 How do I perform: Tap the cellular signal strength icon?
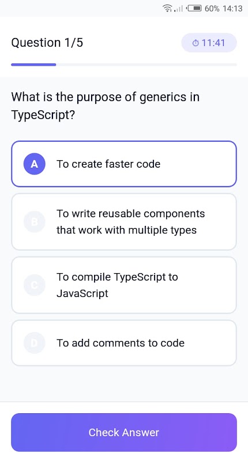(x=179, y=9)
